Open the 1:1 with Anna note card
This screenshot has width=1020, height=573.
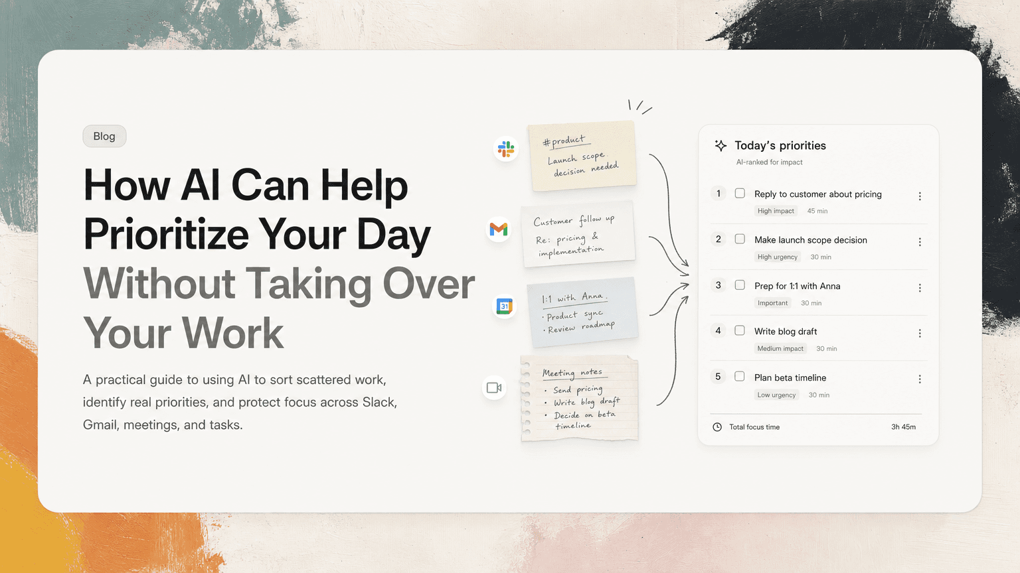coord(582,312)
